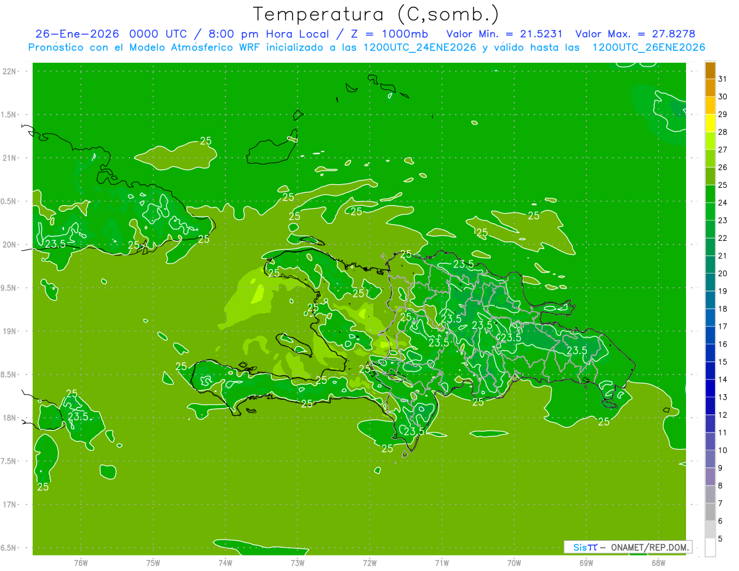This screenshot has height=571, width=739.
Task: Click the 17N latitude axis label
Action: [9, 504]
